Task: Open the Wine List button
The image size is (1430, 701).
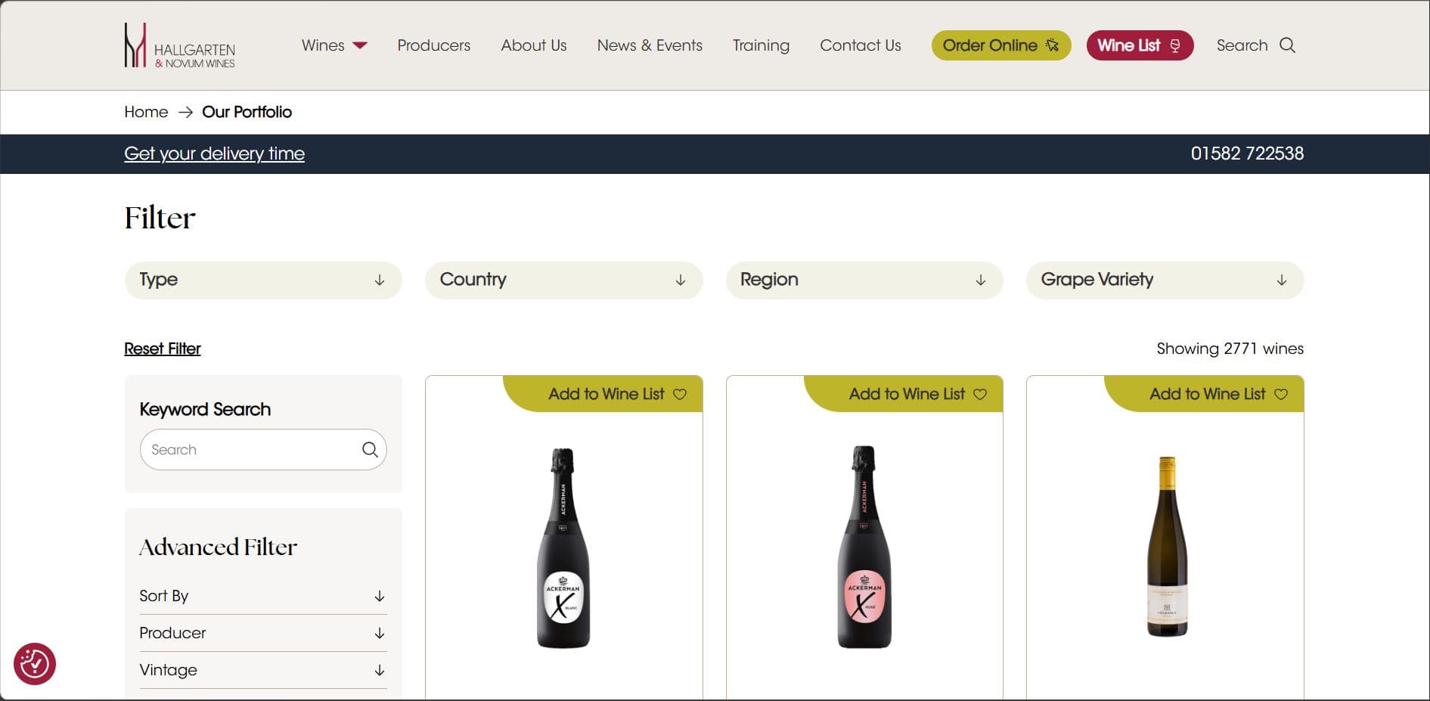Action: [x=1140, y=45]
